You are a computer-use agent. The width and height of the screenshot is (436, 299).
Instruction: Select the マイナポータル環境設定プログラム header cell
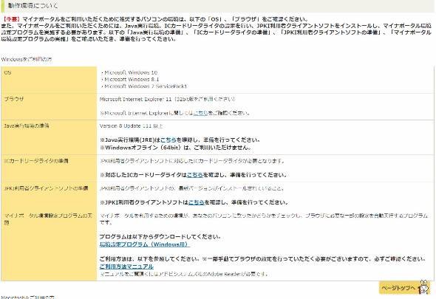pos(49,245)
